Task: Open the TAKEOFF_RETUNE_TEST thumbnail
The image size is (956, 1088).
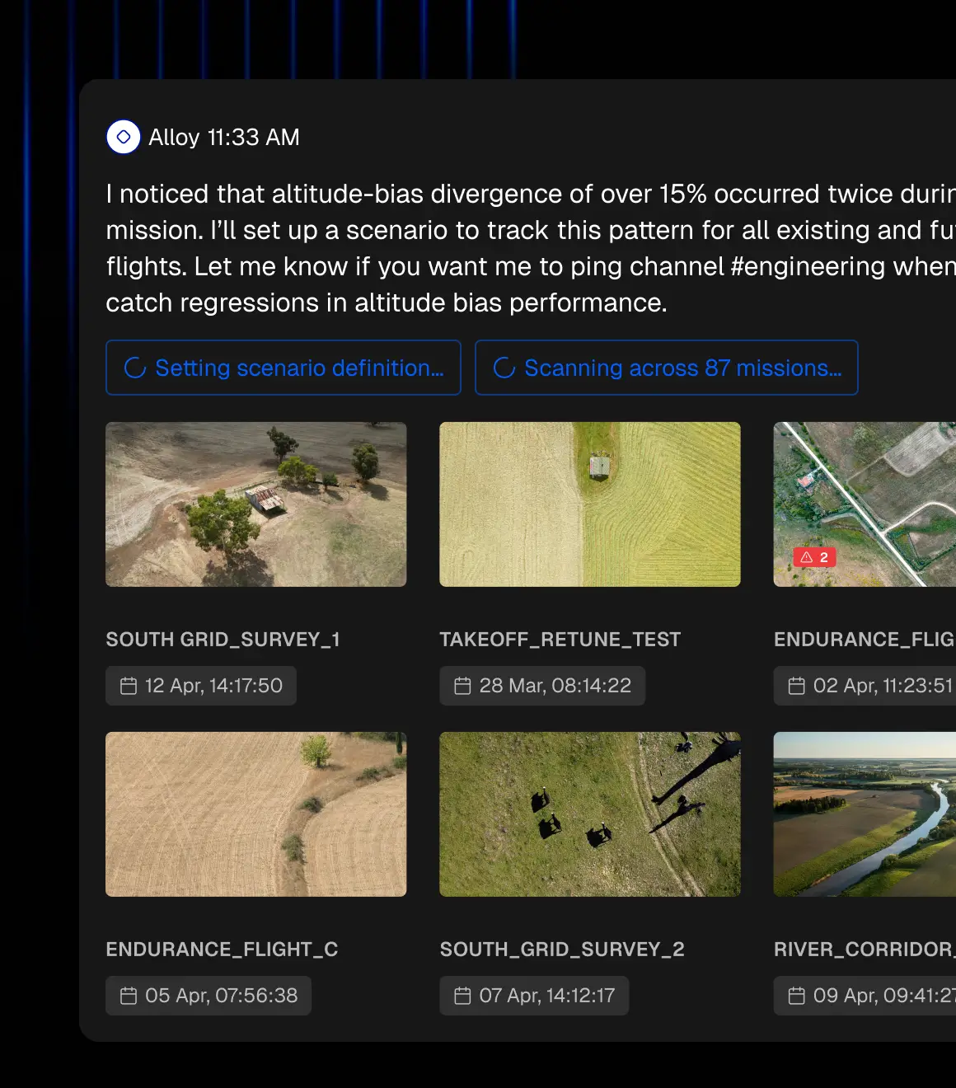Action: 590,504
